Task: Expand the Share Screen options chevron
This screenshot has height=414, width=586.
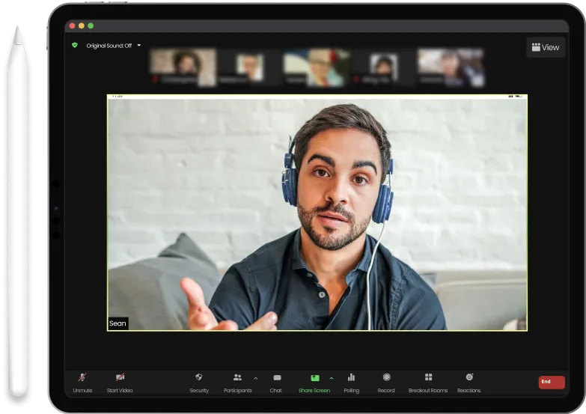Action: [332, 378]
